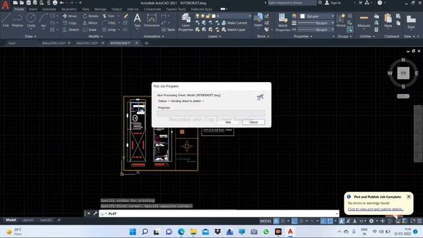Viewport: 423px width, 238px height.
Task: Open the Annotate ribbon tab
Action: 49,9
